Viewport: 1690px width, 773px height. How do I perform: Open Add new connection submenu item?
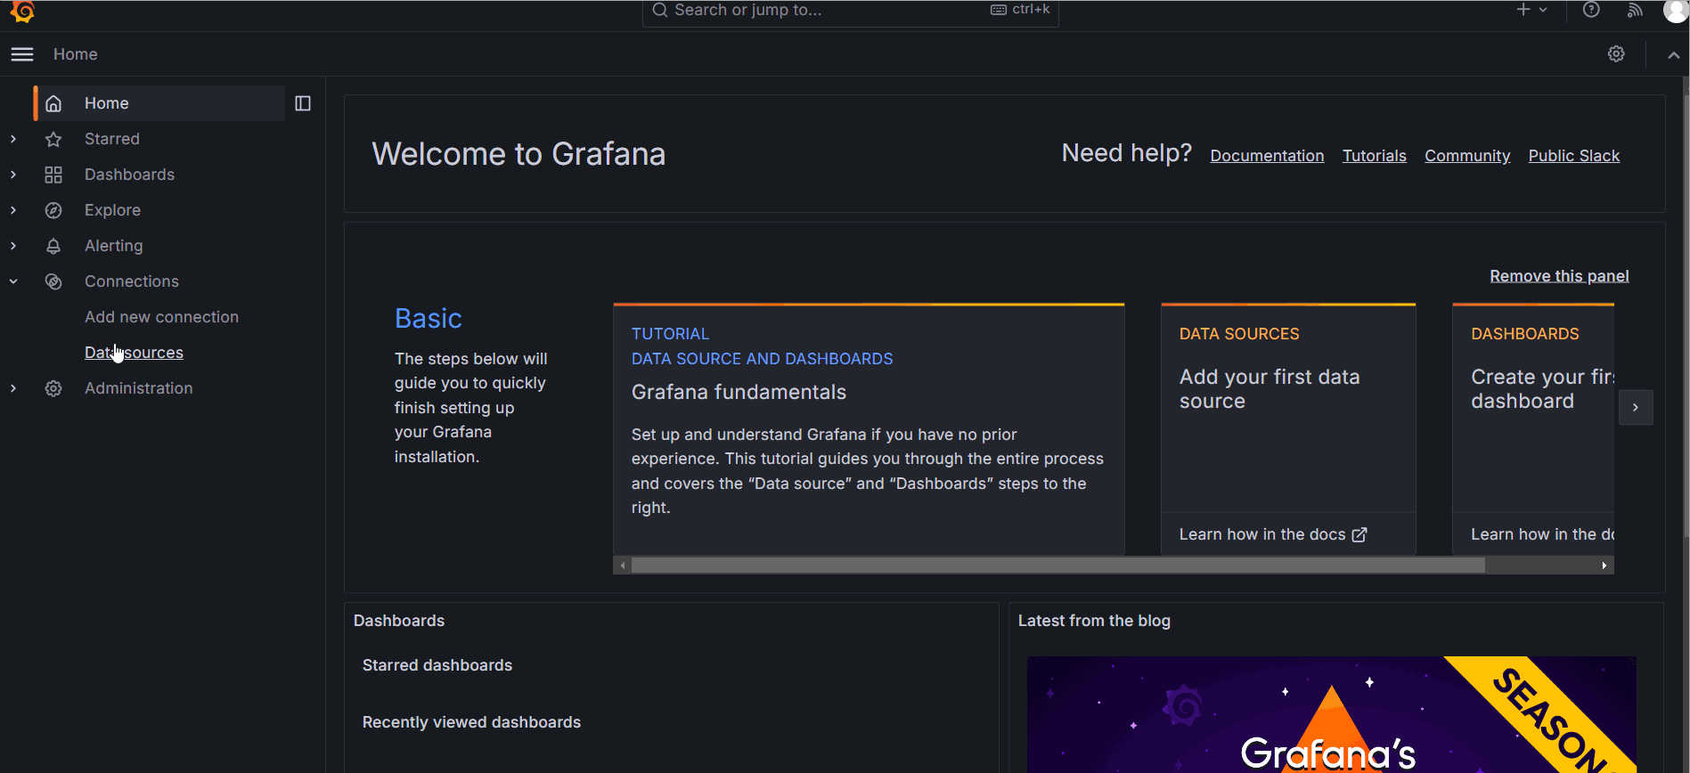161,317
